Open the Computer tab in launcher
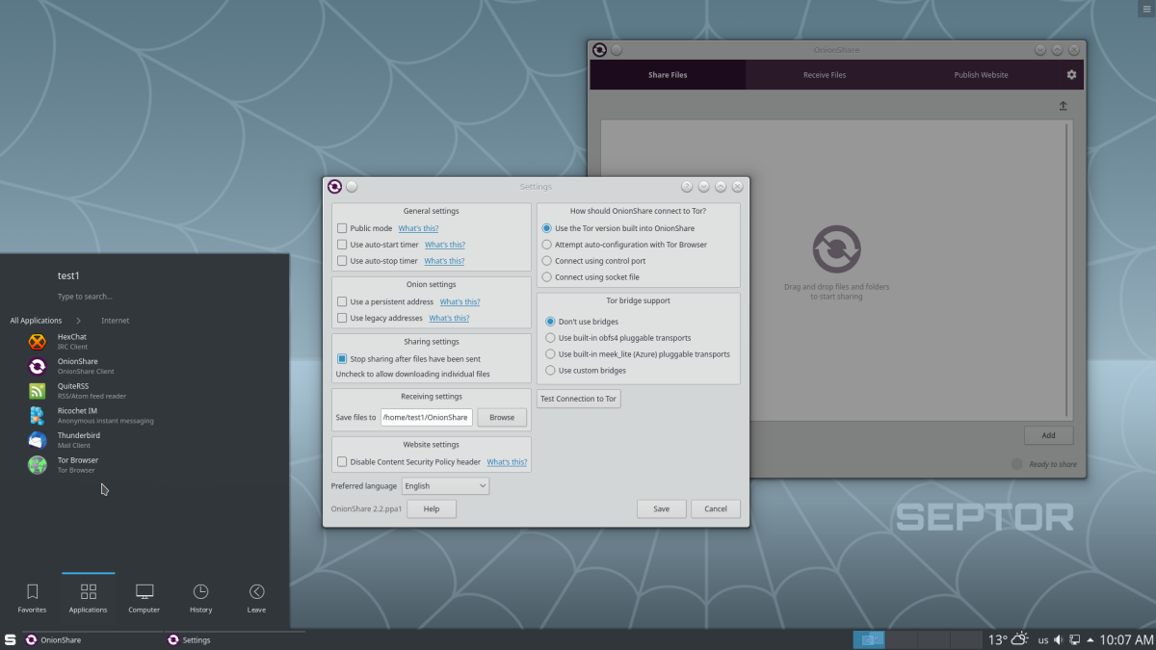 pos(144,597)
